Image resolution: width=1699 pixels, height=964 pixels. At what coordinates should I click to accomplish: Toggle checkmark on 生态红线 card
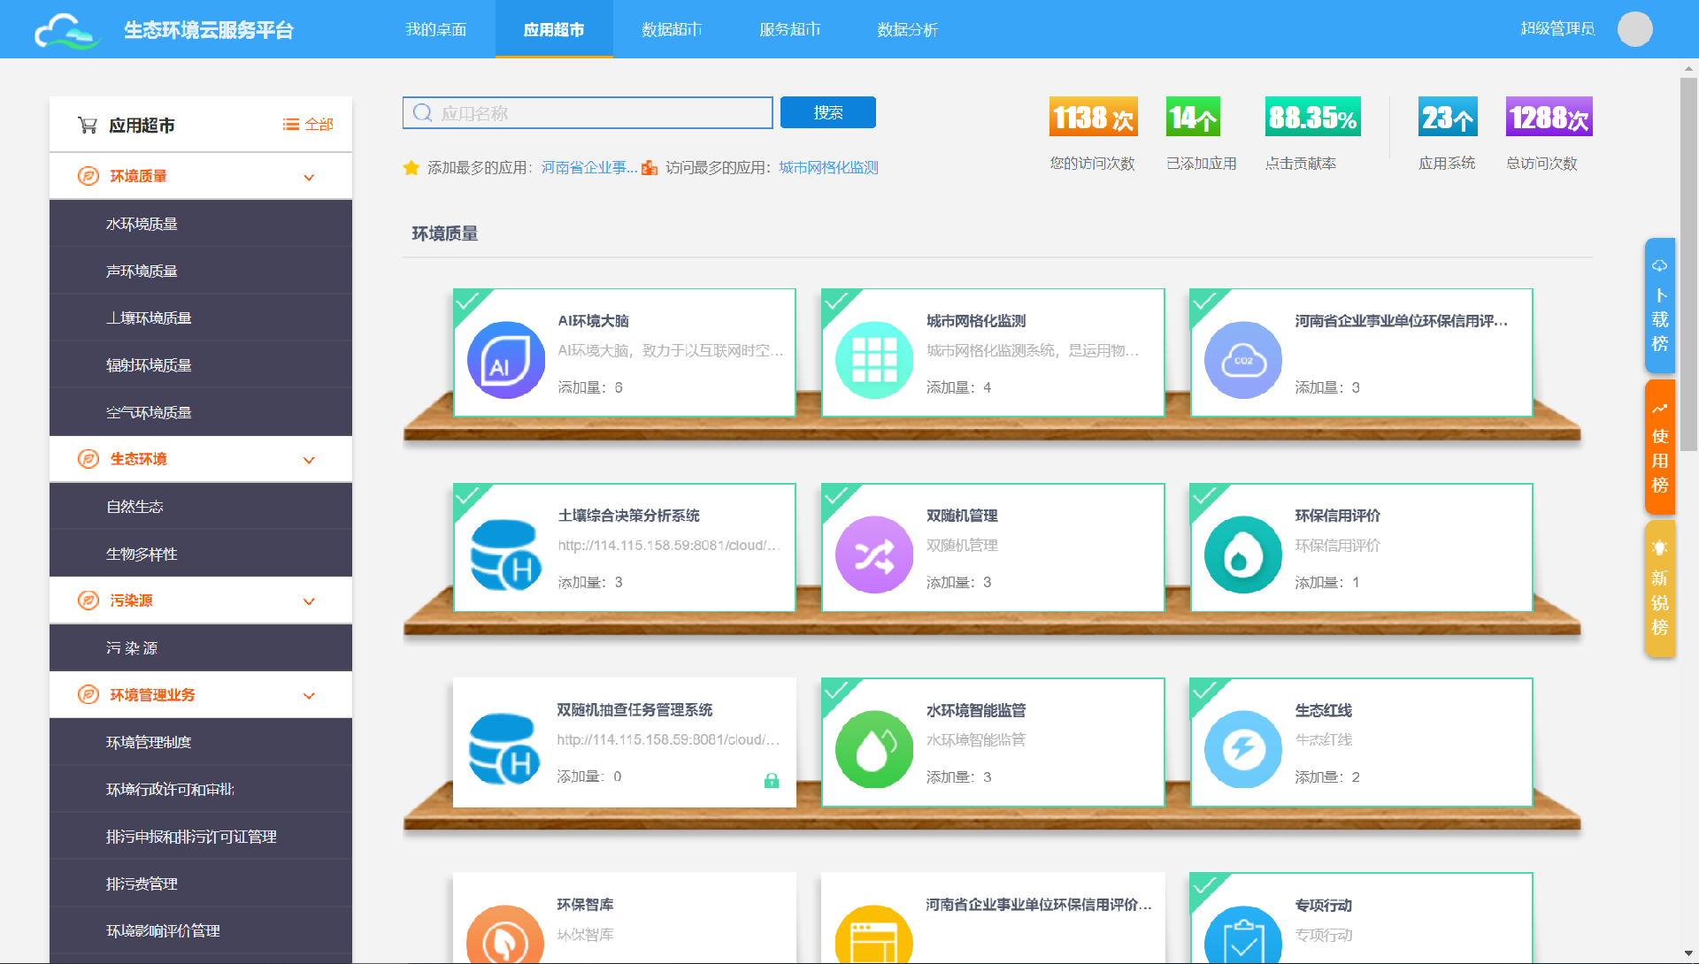pyautogui.click(x=1203, y=691)
